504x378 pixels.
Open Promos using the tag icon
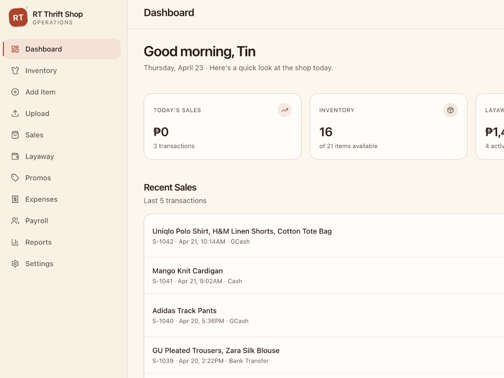point(15,177)
